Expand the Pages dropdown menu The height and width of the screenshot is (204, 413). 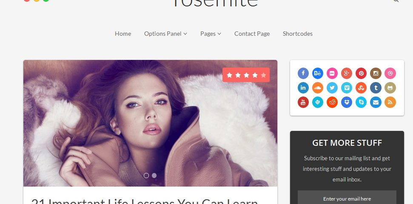click(211, 34)
